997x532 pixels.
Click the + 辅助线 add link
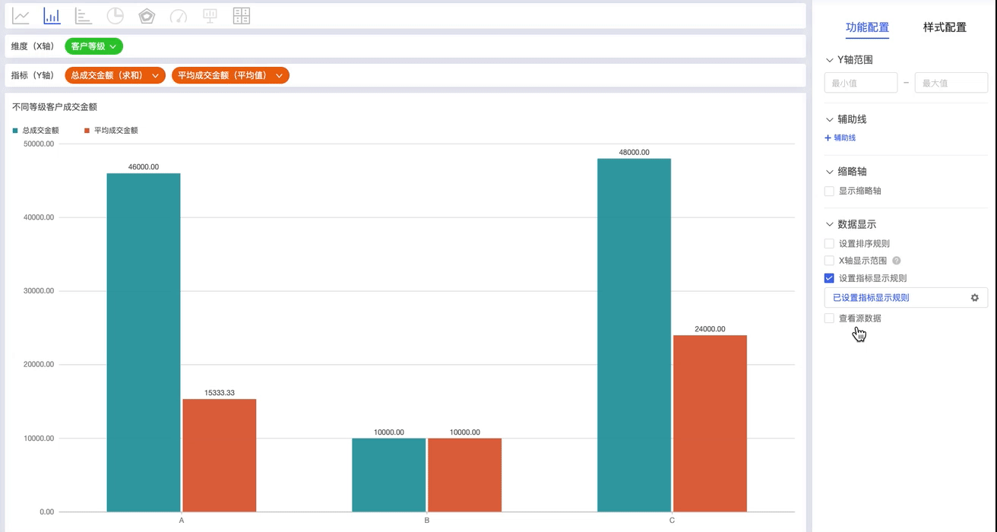pyautogui.click(x=840, y=138)
